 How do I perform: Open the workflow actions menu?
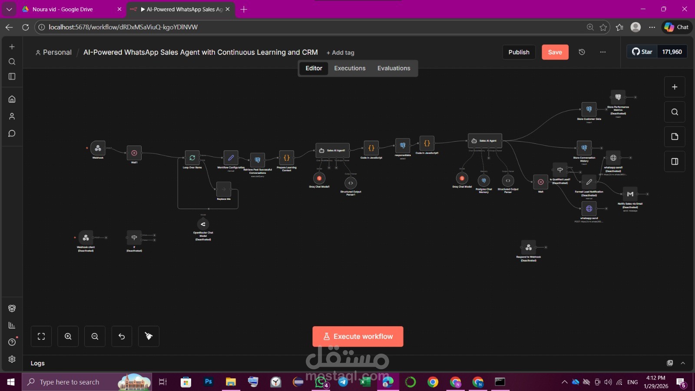603,52
